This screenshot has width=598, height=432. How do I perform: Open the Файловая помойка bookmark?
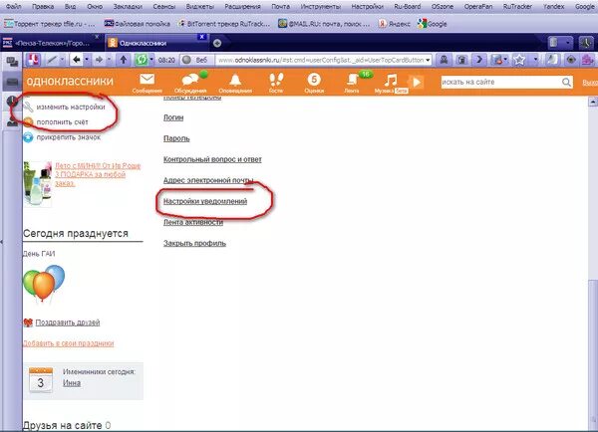[x=138, y=24]
